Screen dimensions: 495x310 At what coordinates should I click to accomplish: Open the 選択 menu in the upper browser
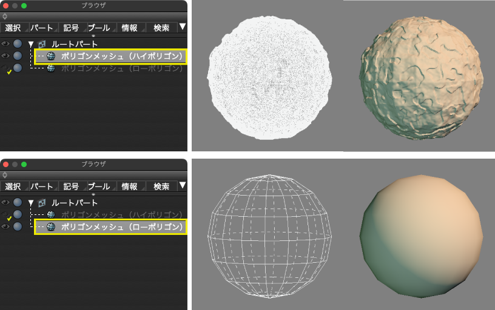pos(15,28)
